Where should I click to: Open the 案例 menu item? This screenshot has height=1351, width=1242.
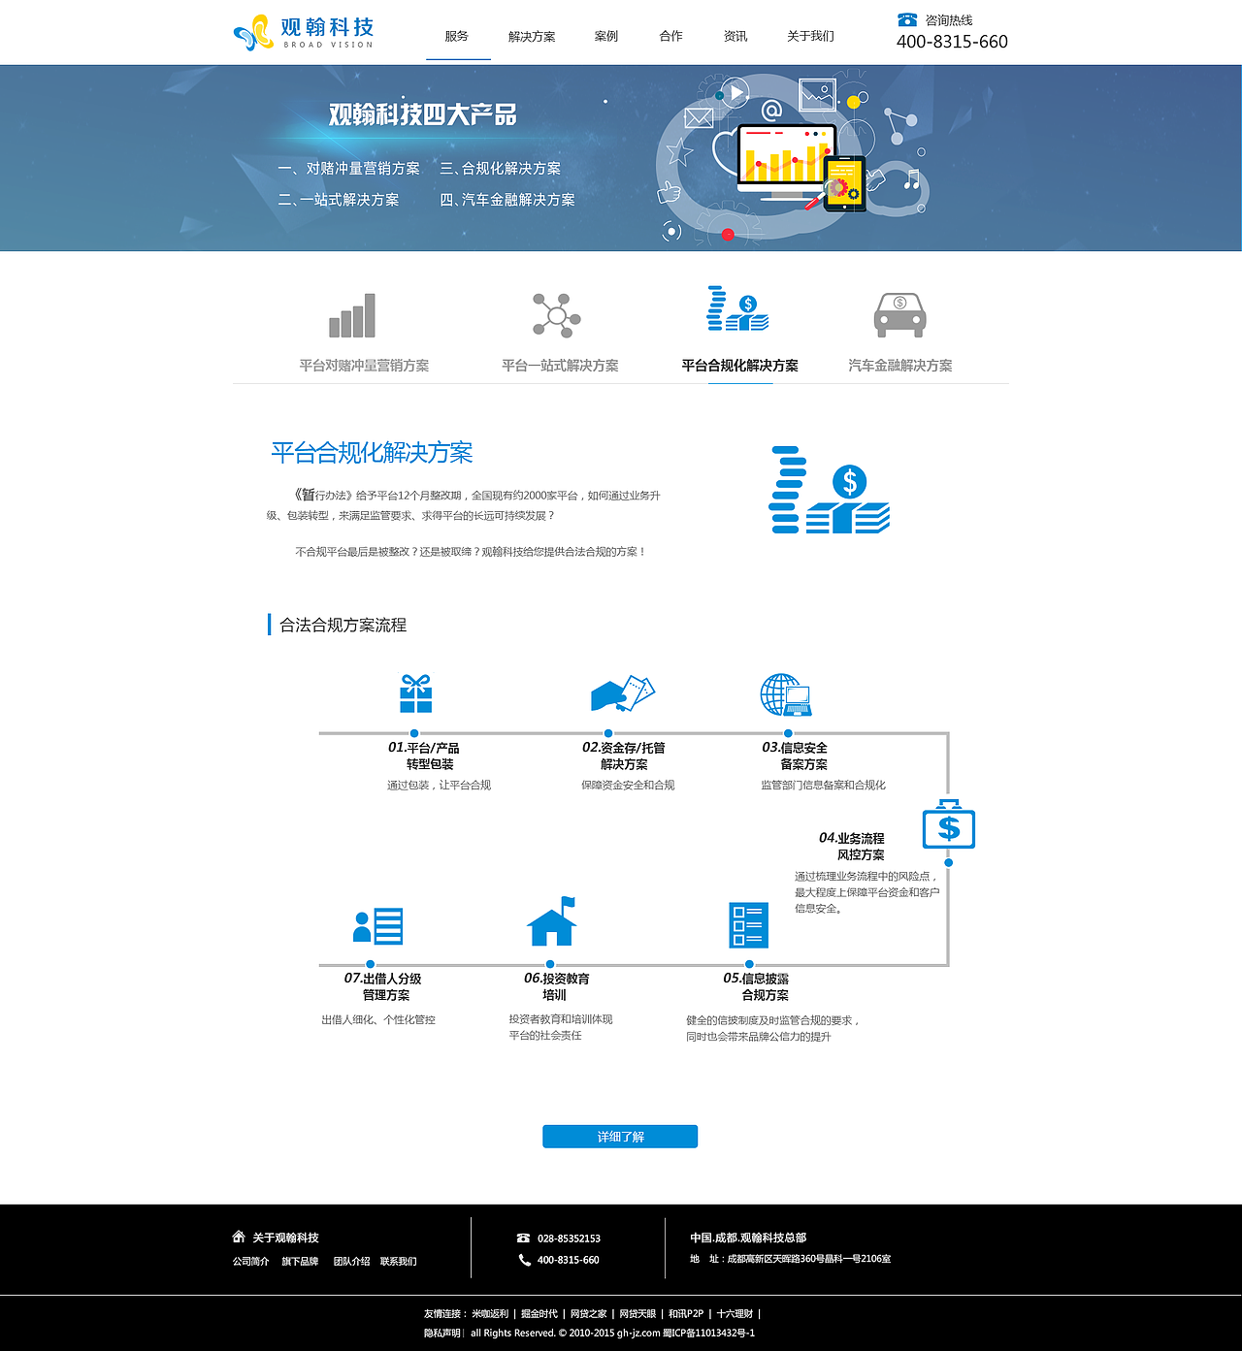tap(606, 36)
